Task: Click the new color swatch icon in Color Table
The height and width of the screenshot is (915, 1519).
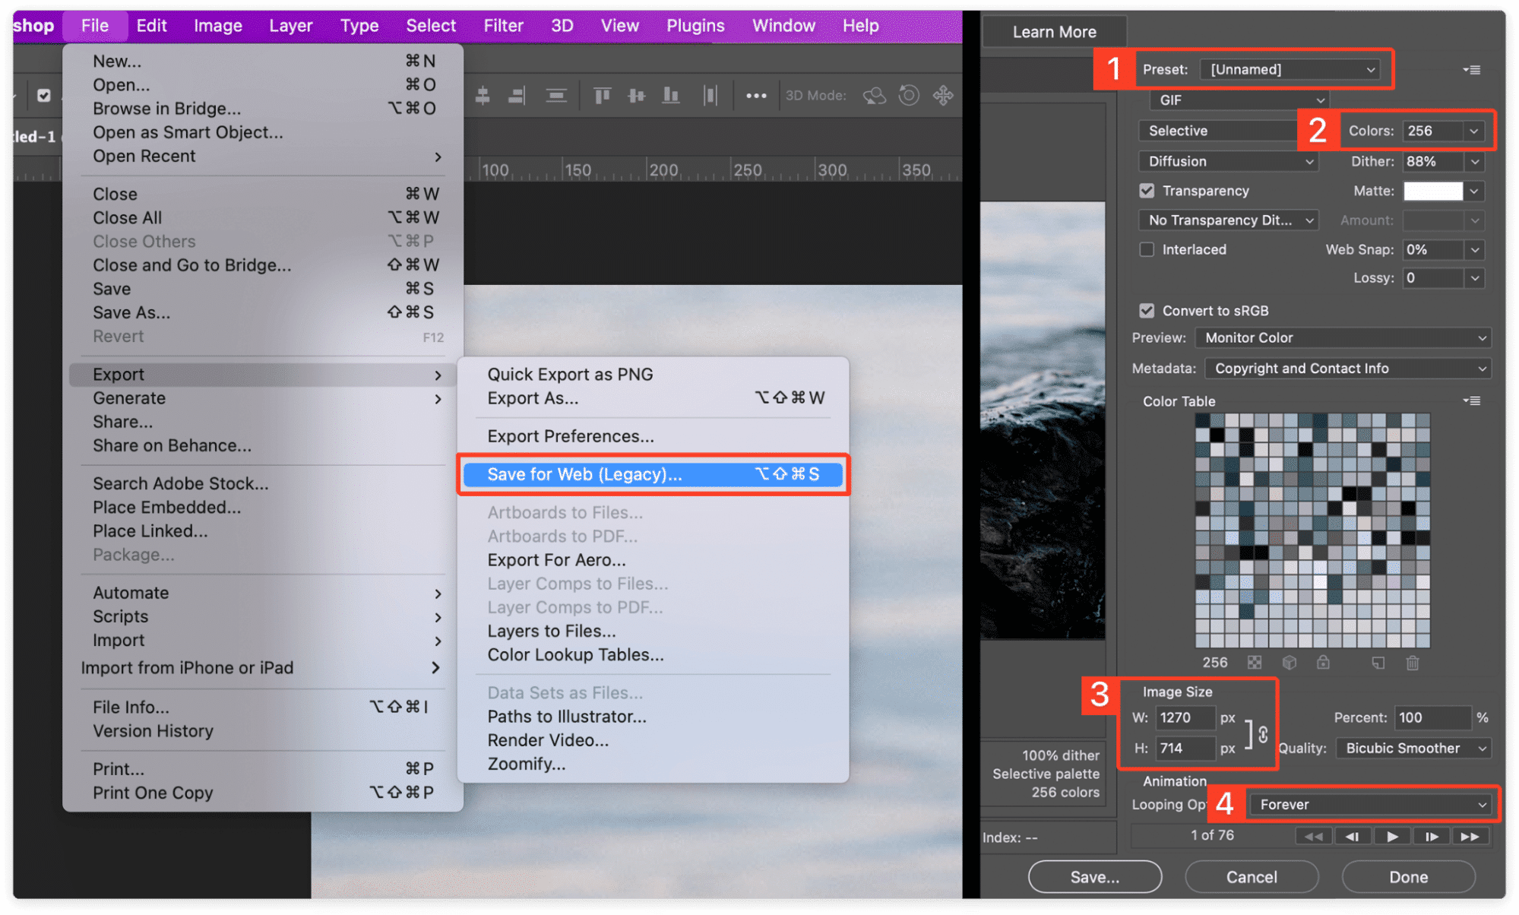Action: tap(1378, 663)
